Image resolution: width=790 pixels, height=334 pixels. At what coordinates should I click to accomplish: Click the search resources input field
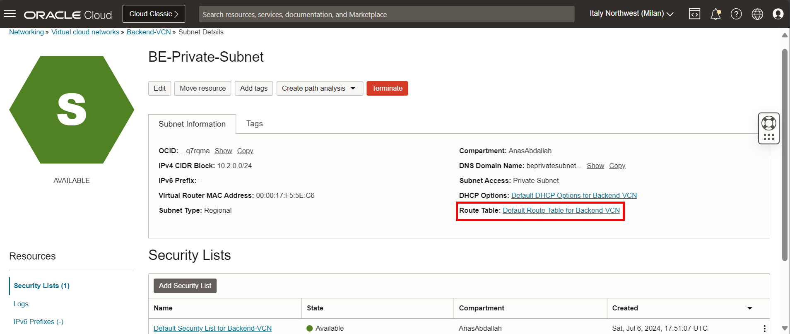pos(386,14)
